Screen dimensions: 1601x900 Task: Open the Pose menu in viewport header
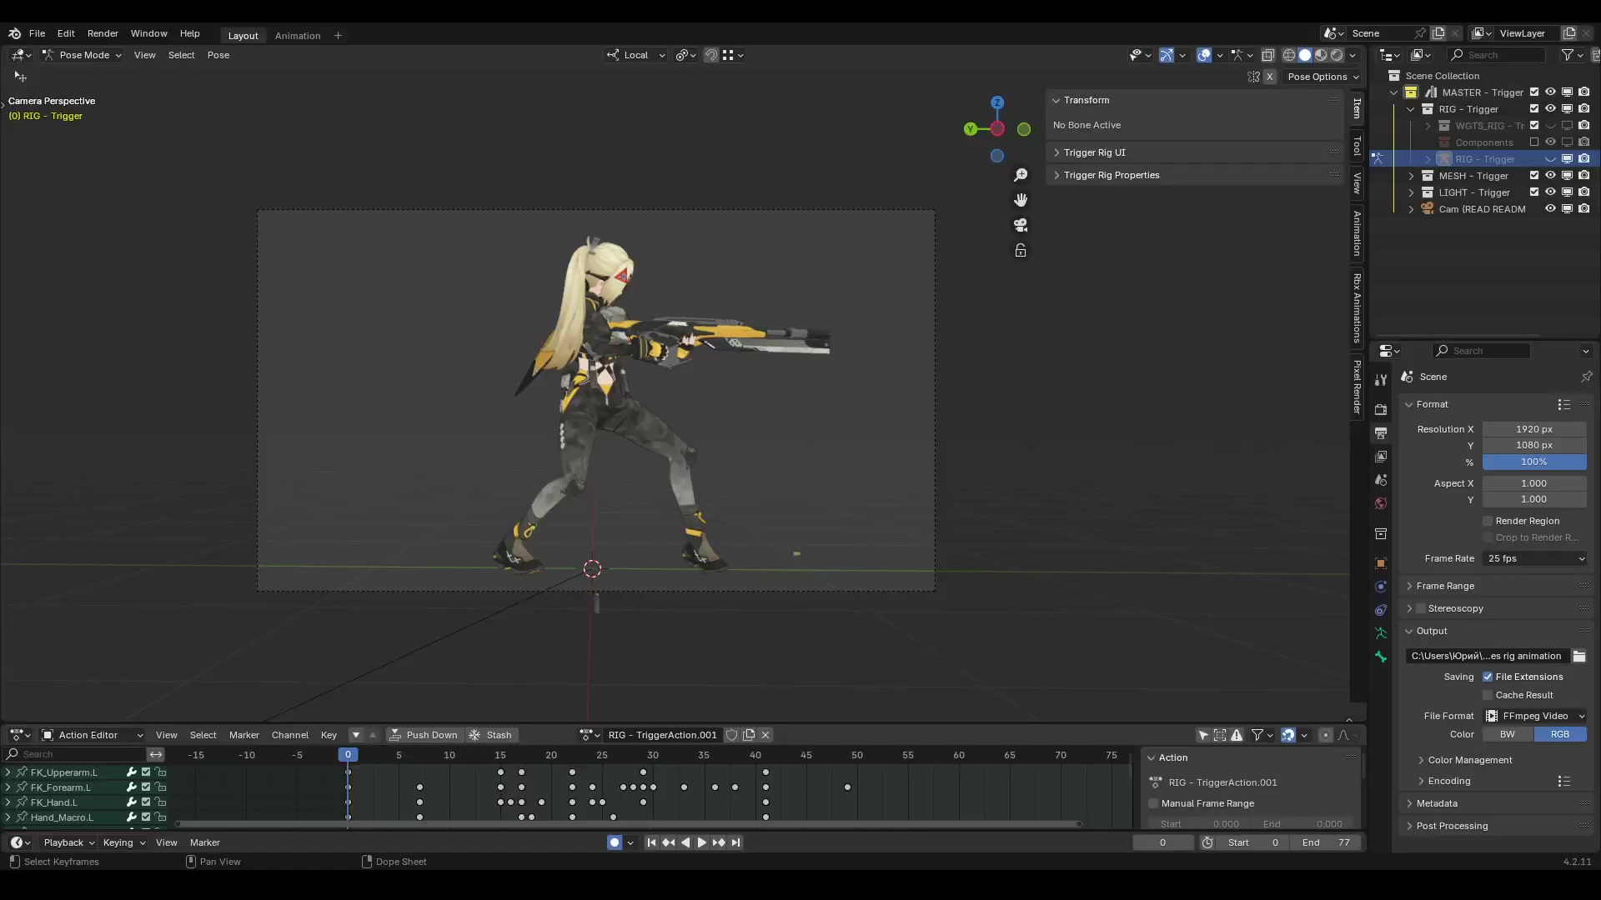pyautogui.click(x=218, y=55)
